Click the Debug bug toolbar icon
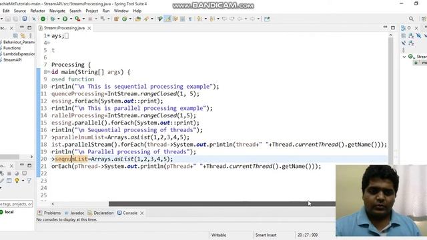 53,19
